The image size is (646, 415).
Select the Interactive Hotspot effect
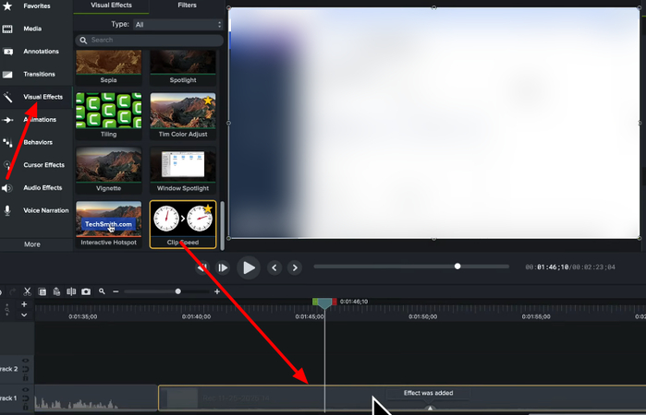(108, 224)
